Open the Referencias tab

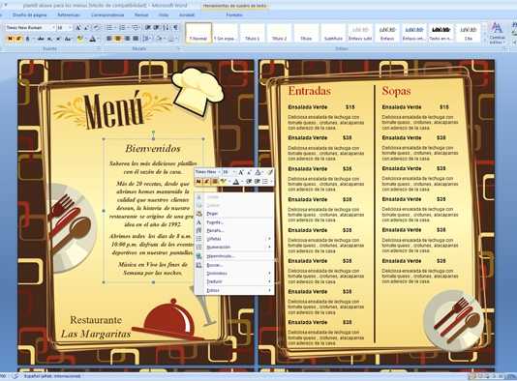pyautogui.click(x=69, y=15)
